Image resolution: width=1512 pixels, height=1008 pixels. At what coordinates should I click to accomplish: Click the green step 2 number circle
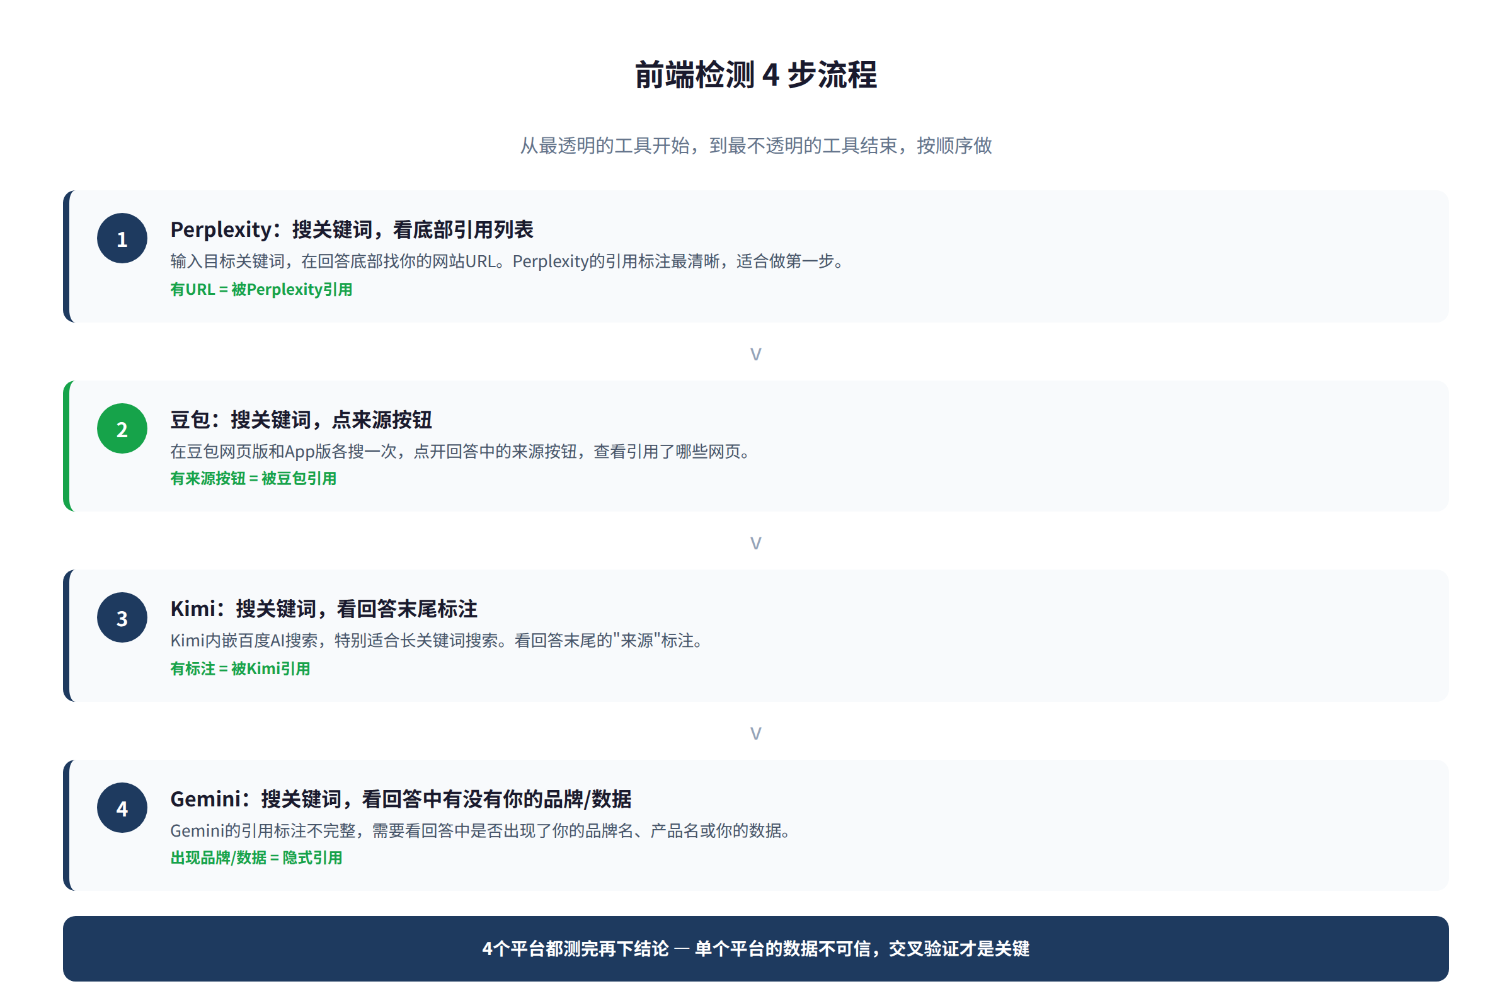point(122,429)
